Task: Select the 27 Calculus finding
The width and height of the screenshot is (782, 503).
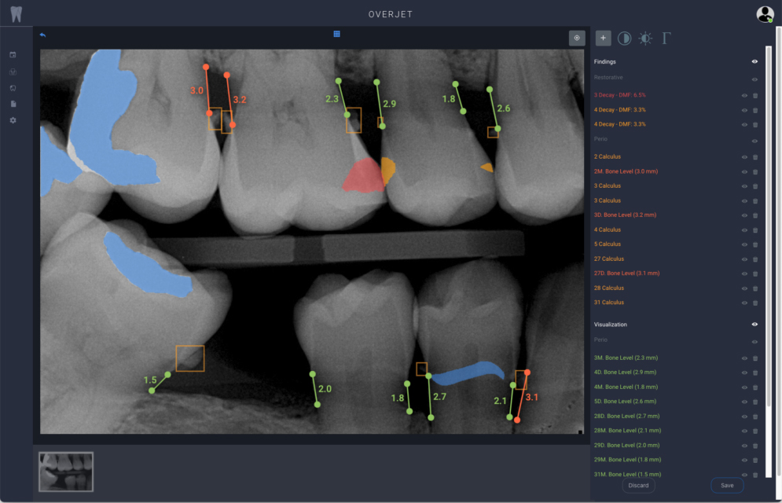Action: point(609,259)
